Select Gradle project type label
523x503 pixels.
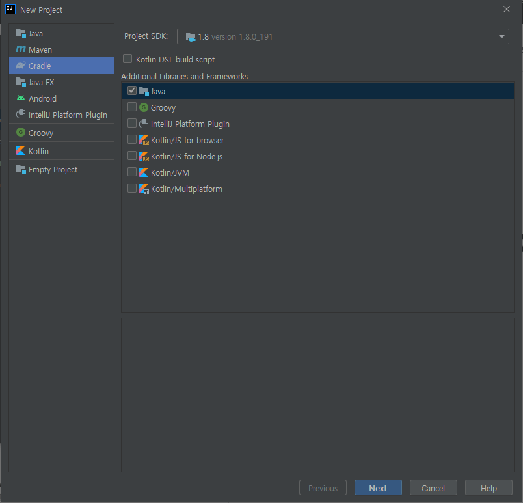tap(40, 66)
